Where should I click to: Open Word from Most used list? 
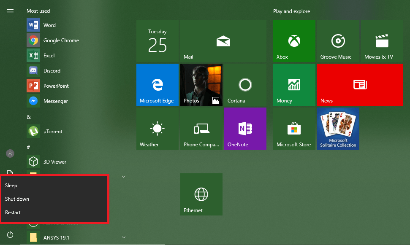pyautogui.click(x=76, y=25)
